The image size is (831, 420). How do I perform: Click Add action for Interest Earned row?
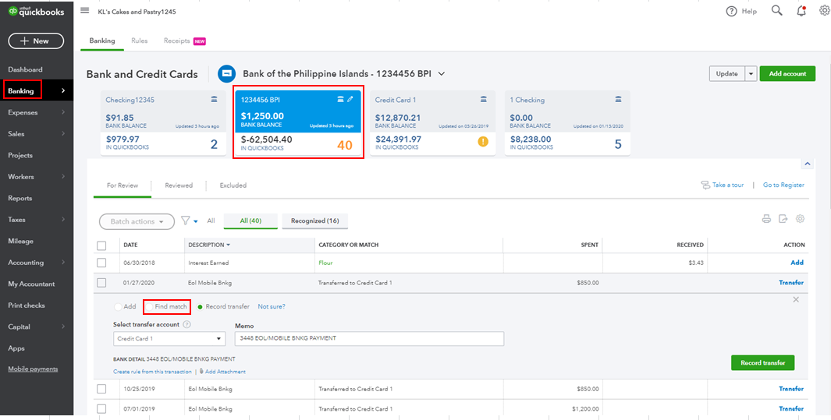pyautogui.click(x=797, y=263)
